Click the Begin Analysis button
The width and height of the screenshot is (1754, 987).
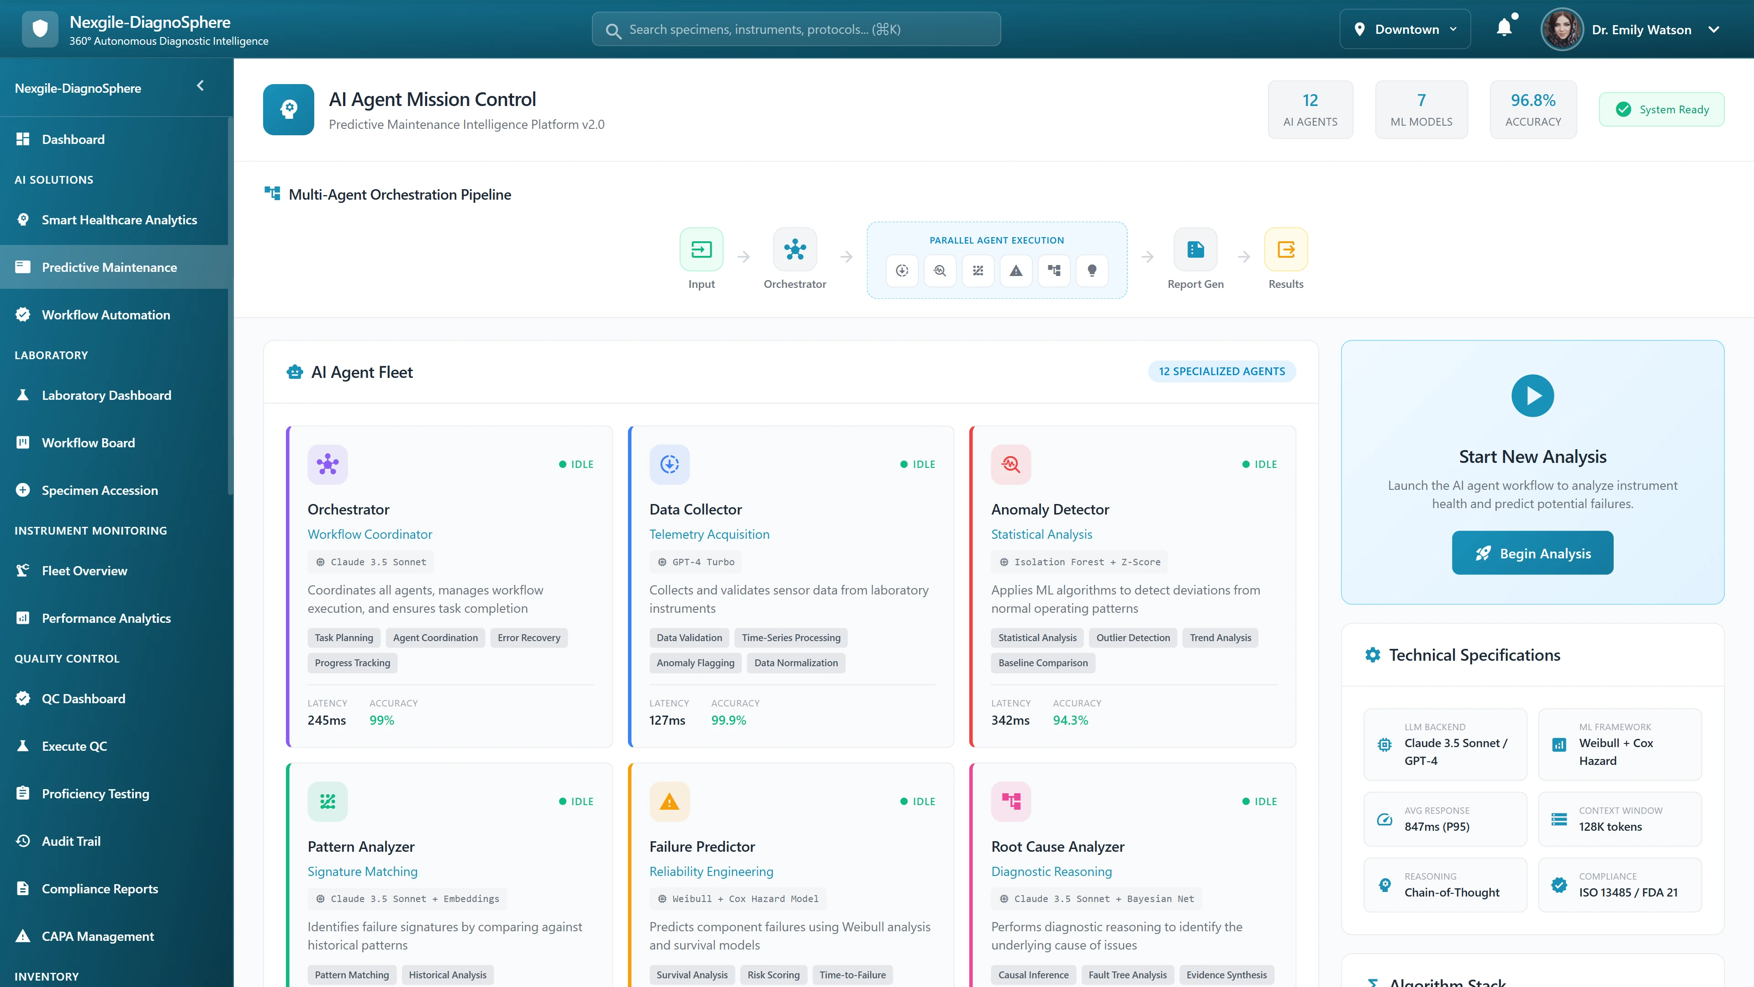point(1532,553)
